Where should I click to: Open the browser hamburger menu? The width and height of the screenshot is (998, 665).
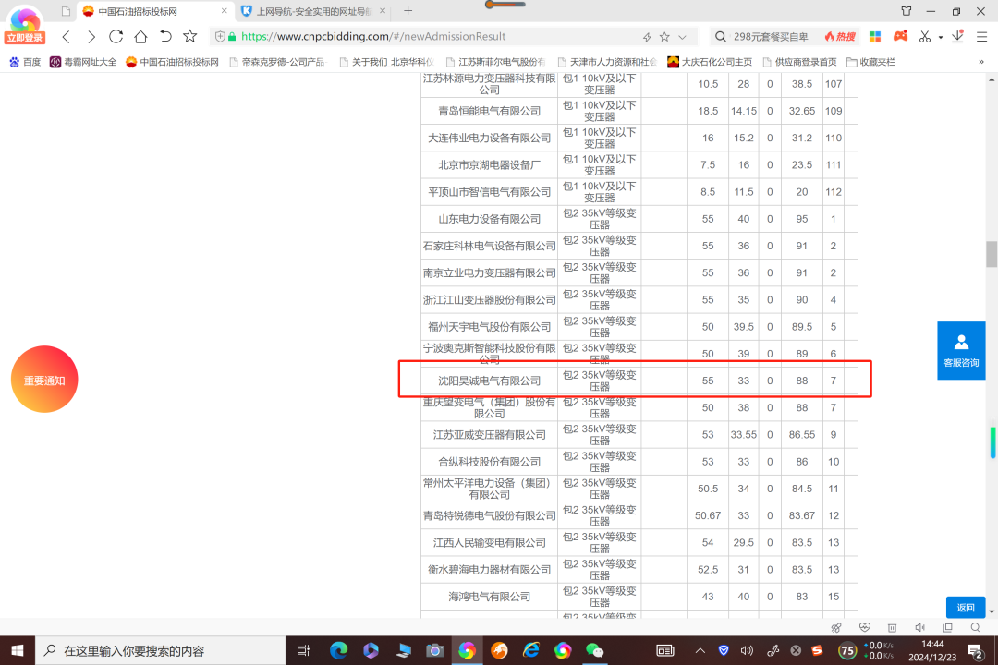(982, 37)
